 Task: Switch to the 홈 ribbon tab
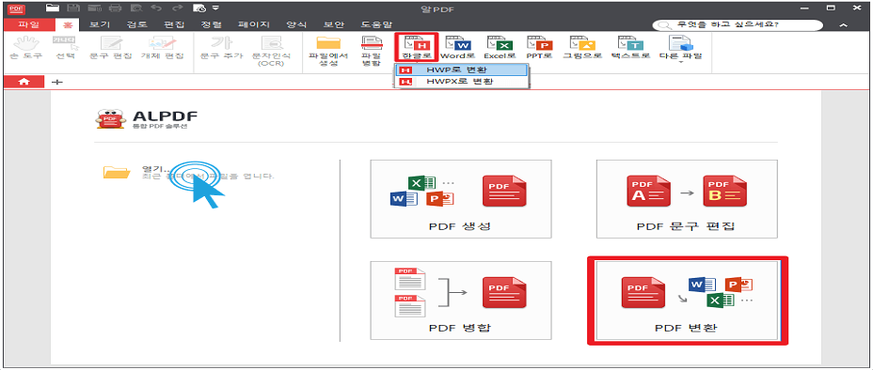(68, 24)
